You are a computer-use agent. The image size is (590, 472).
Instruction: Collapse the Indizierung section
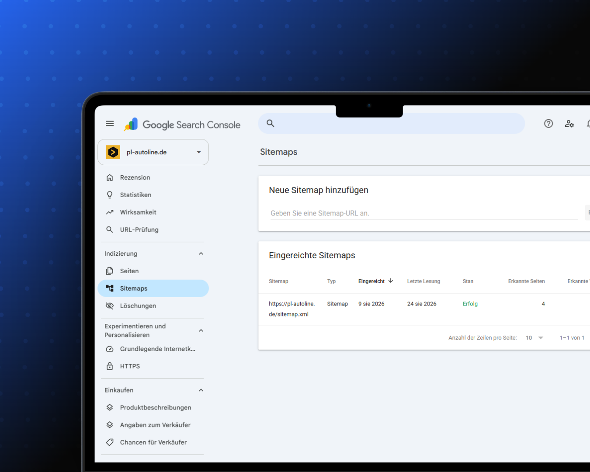point(201,253)
